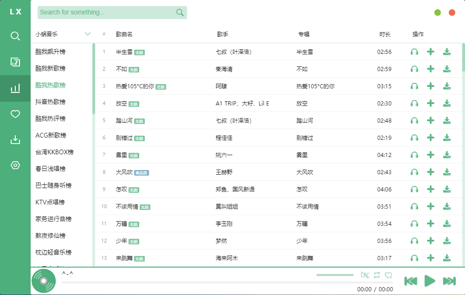Skip to next track

coord(449,281)
